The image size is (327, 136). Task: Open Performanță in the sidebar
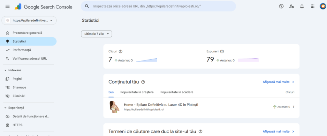pos(22,50)
